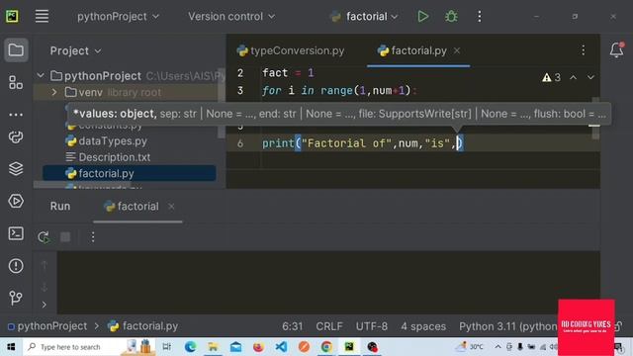
Task: Close the factorial run tab
Action: point(171,207)
